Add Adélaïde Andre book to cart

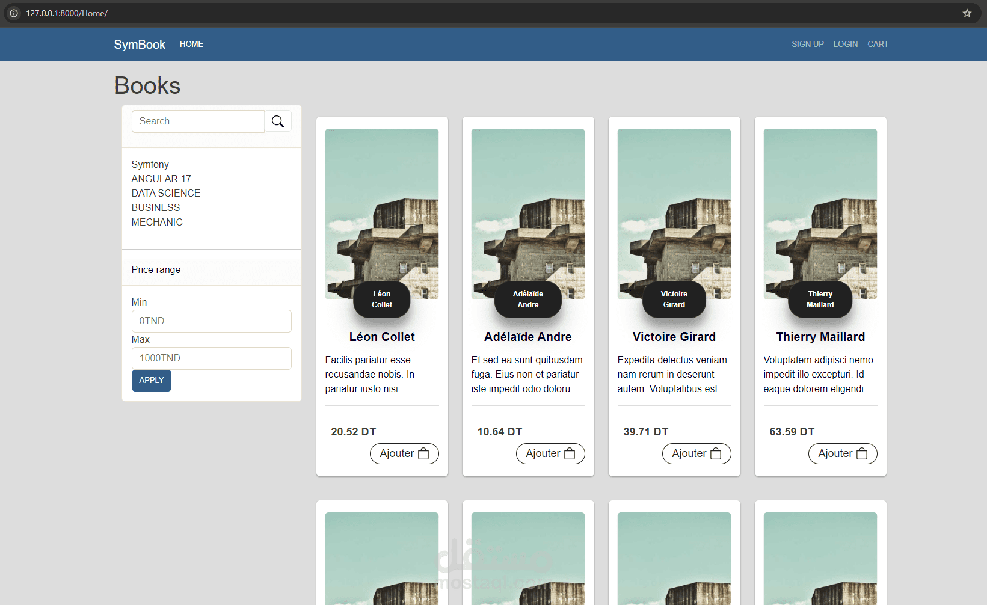coord(550,453)
